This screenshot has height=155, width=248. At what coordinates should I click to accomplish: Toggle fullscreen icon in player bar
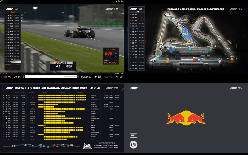pos(121,77)
